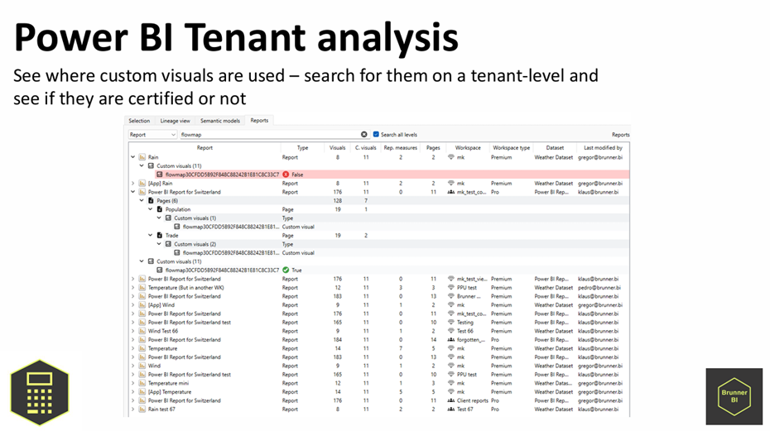
Task: Click the Brunner workspace diamond icon
Action: pos(450,296)
